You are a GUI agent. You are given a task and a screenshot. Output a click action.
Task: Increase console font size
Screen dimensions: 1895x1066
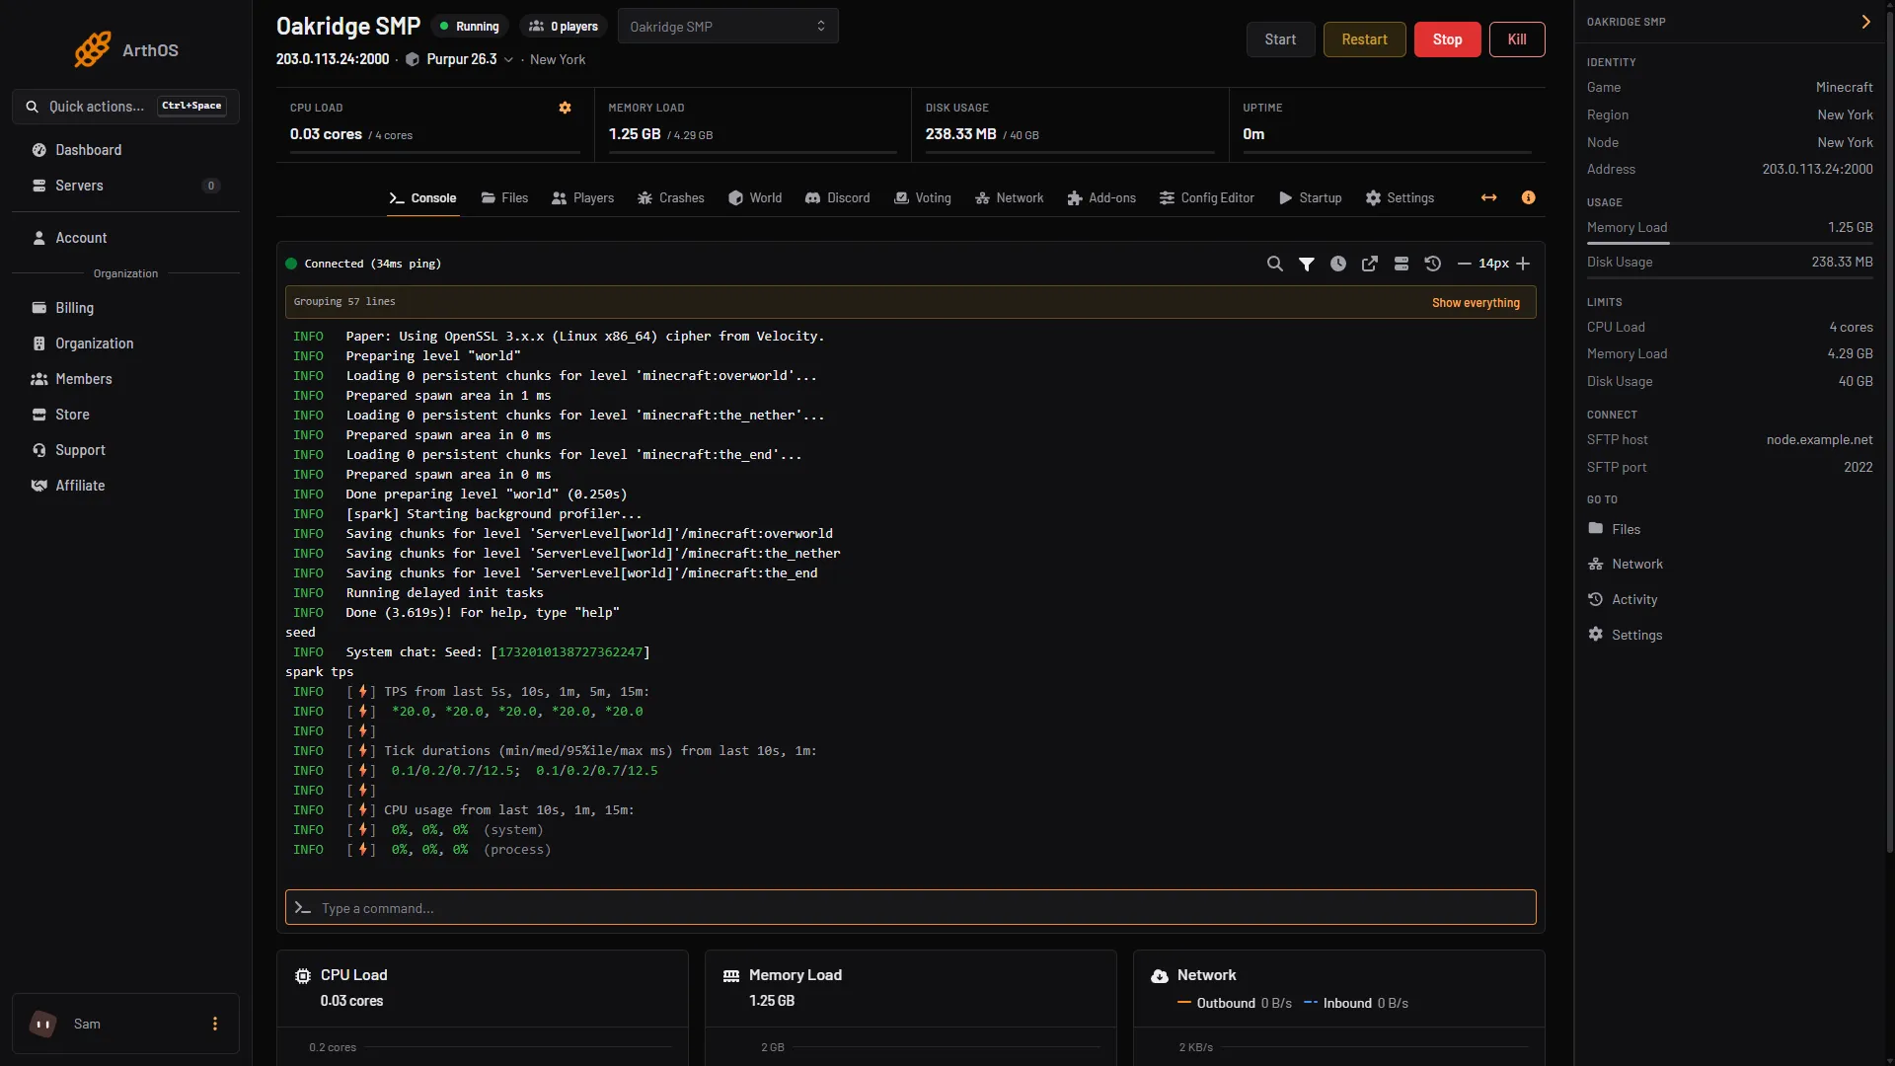pos(1523,264)
